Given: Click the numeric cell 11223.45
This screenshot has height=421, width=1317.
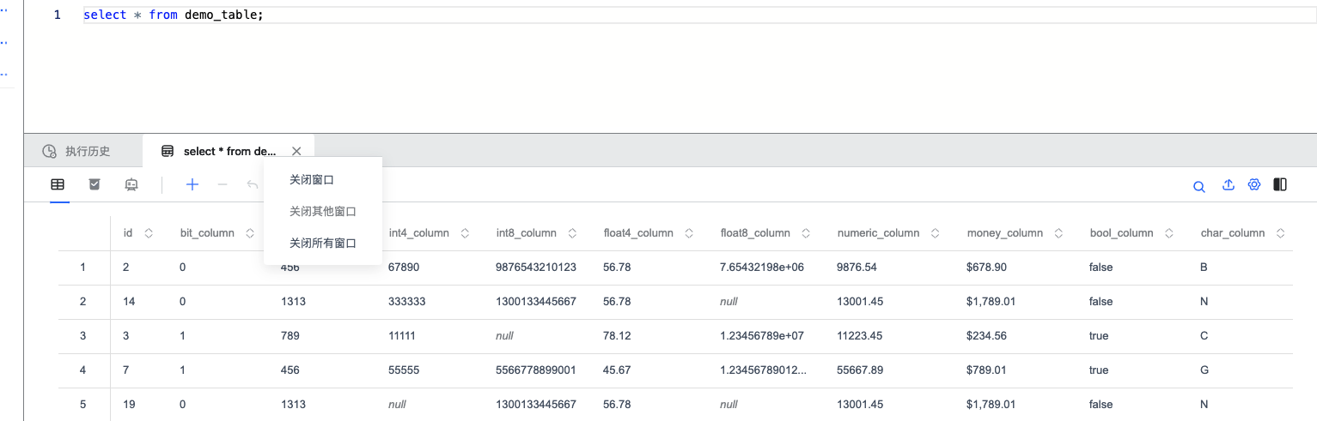Looking at the screenshot, I should 859,336.
